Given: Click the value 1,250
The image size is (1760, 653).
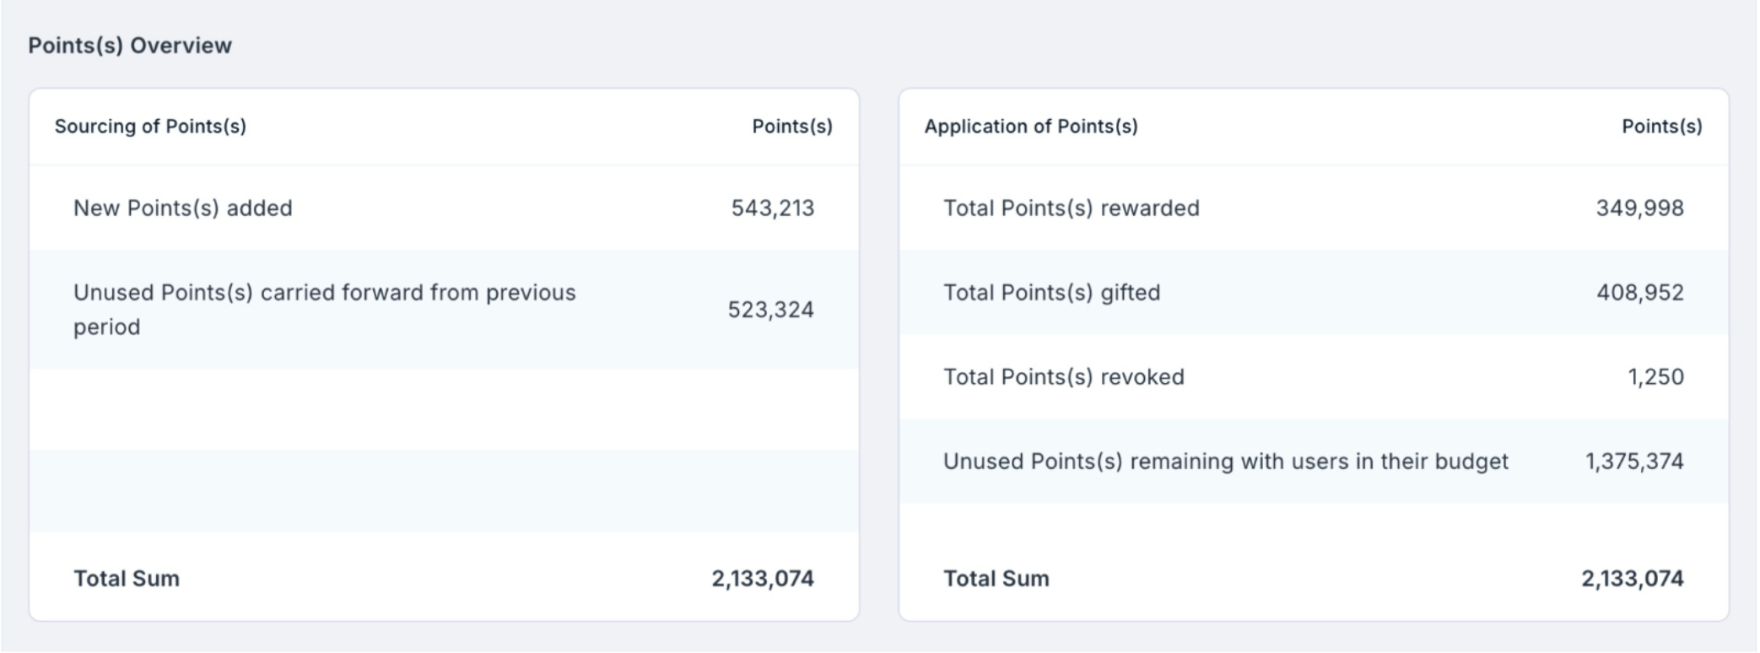Looking at the screenshot, I should click(x=1656, y=377).
